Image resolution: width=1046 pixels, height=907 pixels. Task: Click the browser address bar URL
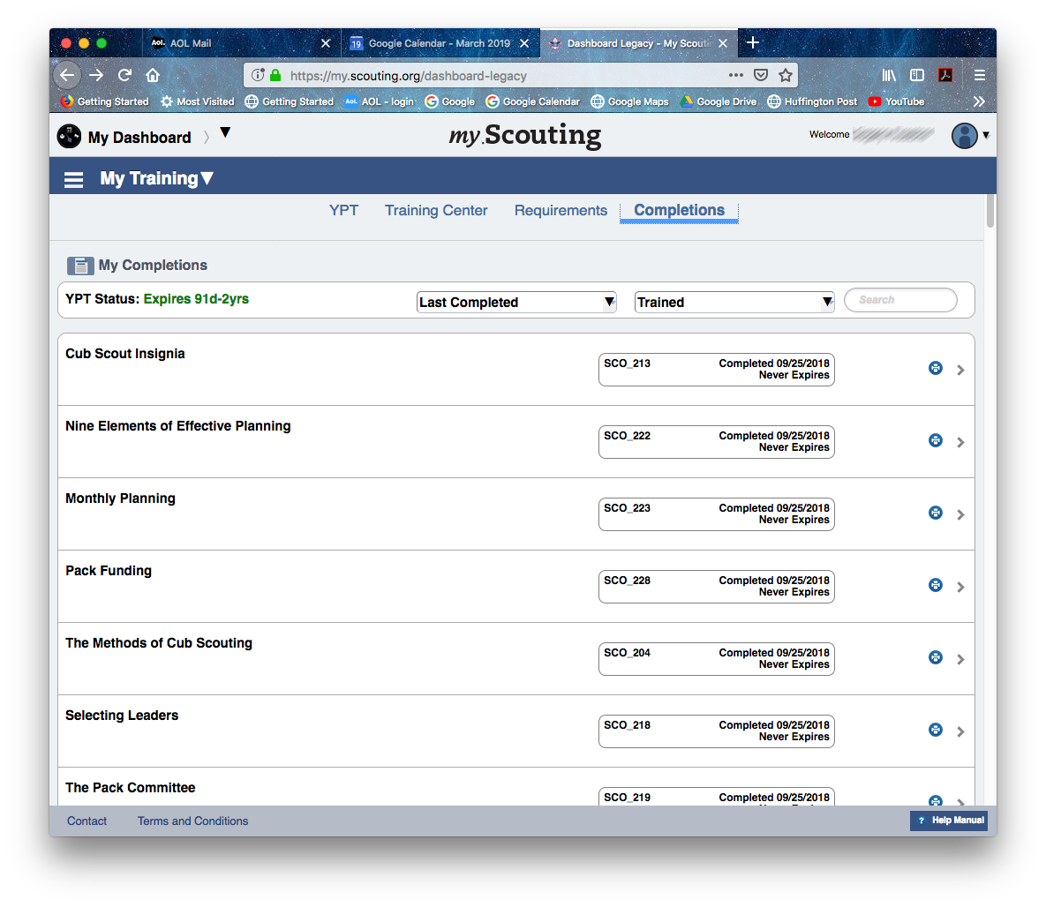coord(409,76)
